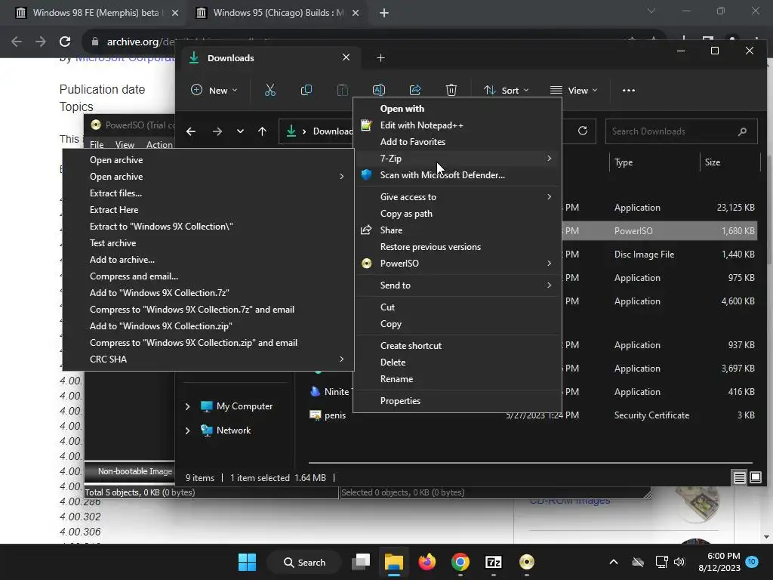The width and height of the screenshot is (773, 580).
Task: Click the taskbar Search box
Action: click(304, 562)
